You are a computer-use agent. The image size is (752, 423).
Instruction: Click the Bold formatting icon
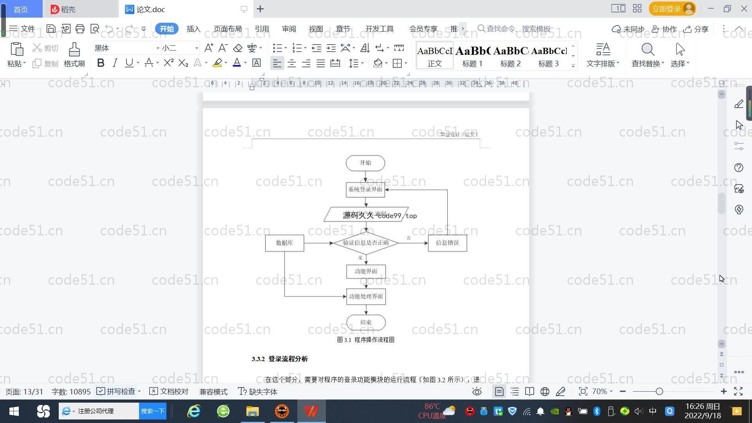point(101,63)
